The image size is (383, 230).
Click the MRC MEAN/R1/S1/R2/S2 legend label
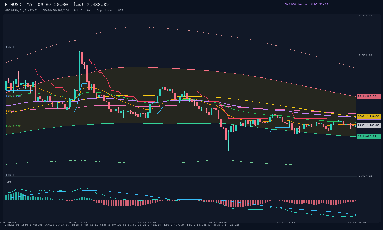tap(21, 10)
